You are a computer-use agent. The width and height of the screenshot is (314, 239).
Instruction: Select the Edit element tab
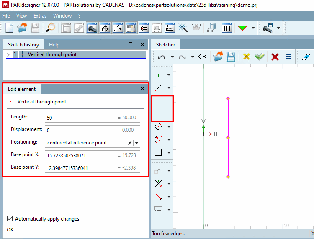point(22,89)
